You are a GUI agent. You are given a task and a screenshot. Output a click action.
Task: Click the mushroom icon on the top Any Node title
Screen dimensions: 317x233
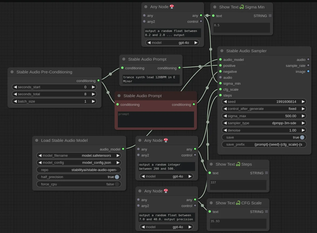tap(172, 6)
